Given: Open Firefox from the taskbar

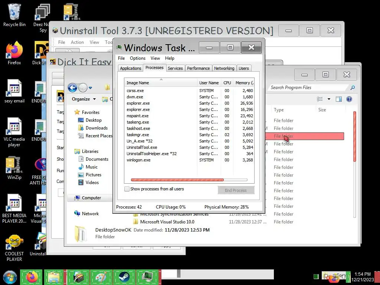Looking at the screenshot, I should point(32,277).
